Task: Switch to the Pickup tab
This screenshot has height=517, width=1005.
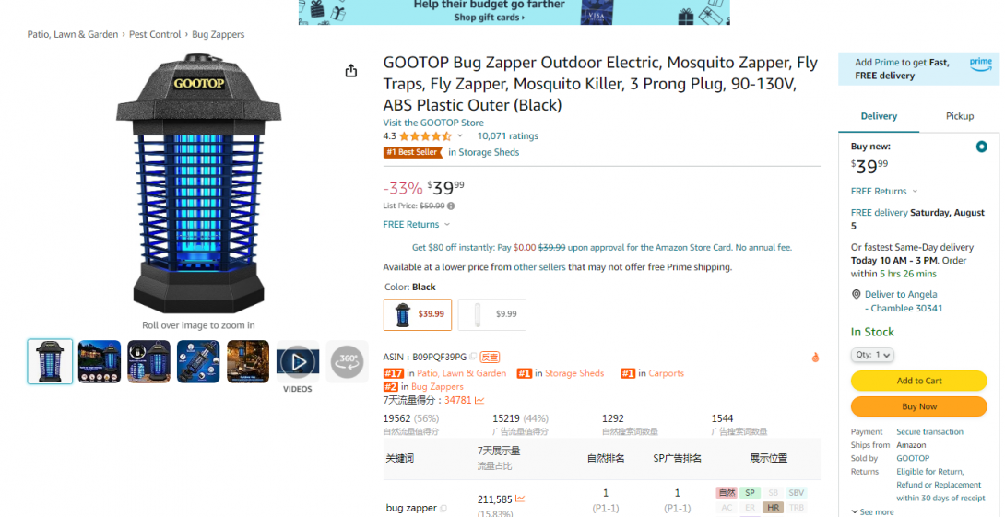Action: pyautogui.click(x=960, y=116)
